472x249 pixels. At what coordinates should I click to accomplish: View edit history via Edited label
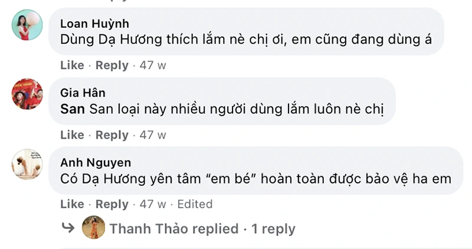(x=195, y=204)
